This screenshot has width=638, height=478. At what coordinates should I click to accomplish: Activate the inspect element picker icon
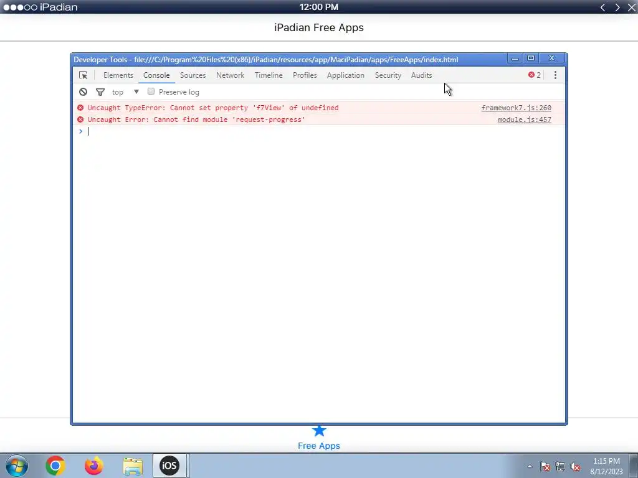83,75
